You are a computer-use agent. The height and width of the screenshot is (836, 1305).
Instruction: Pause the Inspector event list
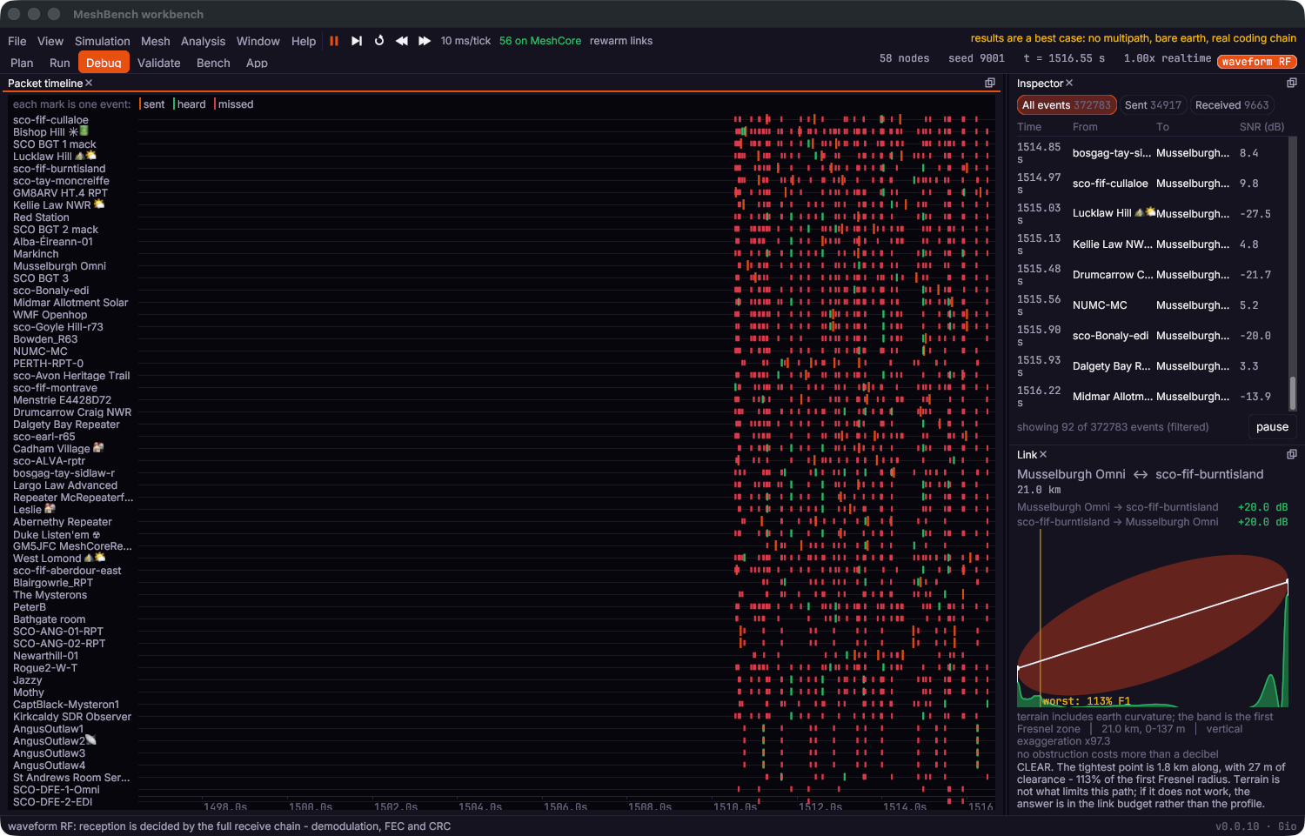(1272, 427)
